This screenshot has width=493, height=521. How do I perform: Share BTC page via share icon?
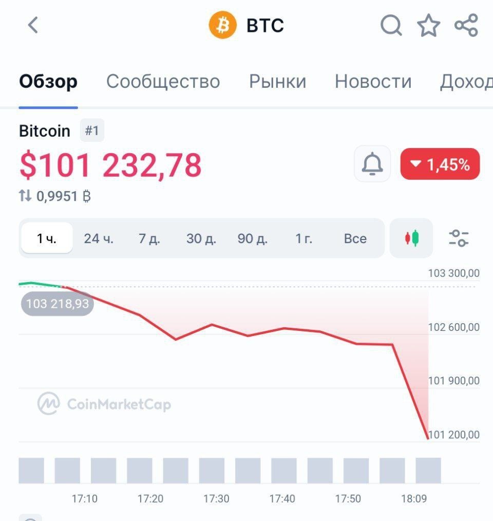point(466,25)
